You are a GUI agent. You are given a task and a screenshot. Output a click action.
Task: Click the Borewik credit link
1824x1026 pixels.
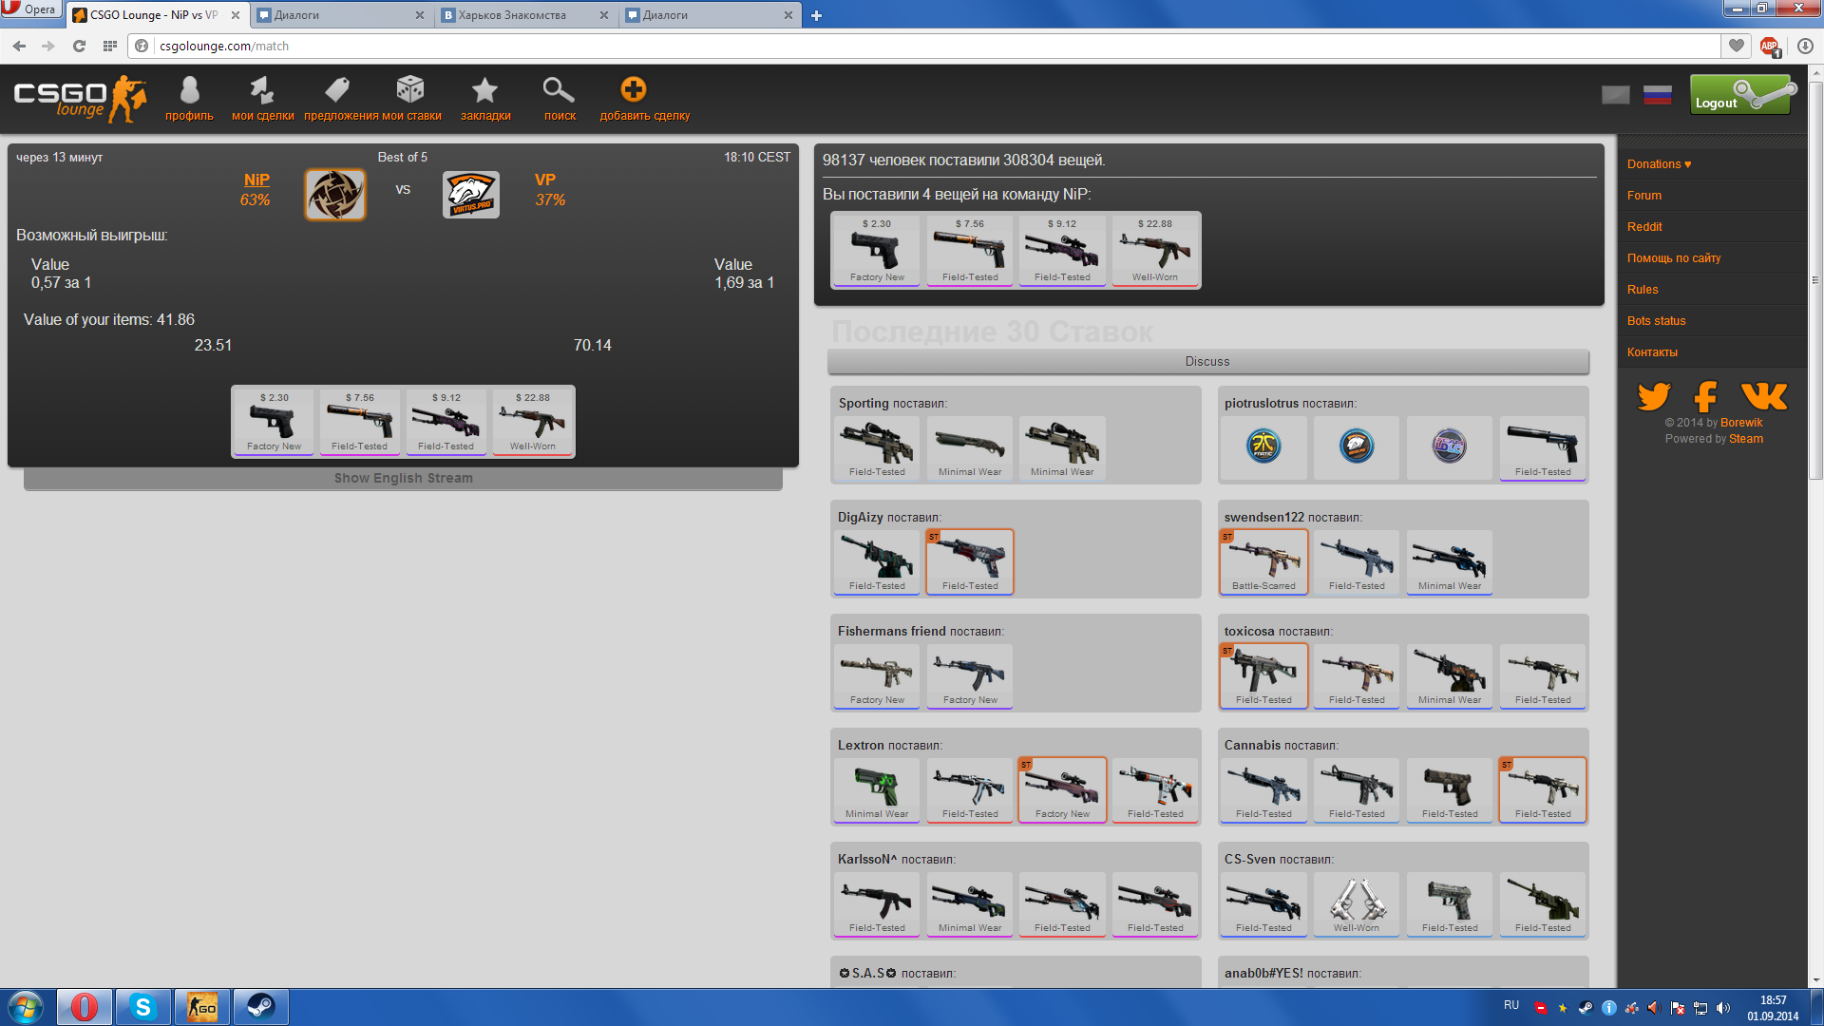(1740, 423)
